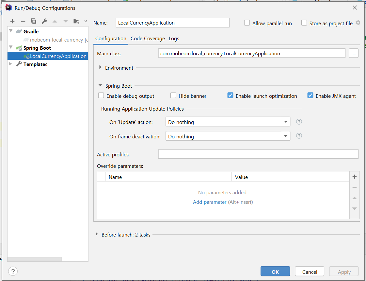The height and width of the screenshot is (281, 366).
Task: Open On frame deactivation dropdown
Action: coord(228,136)
